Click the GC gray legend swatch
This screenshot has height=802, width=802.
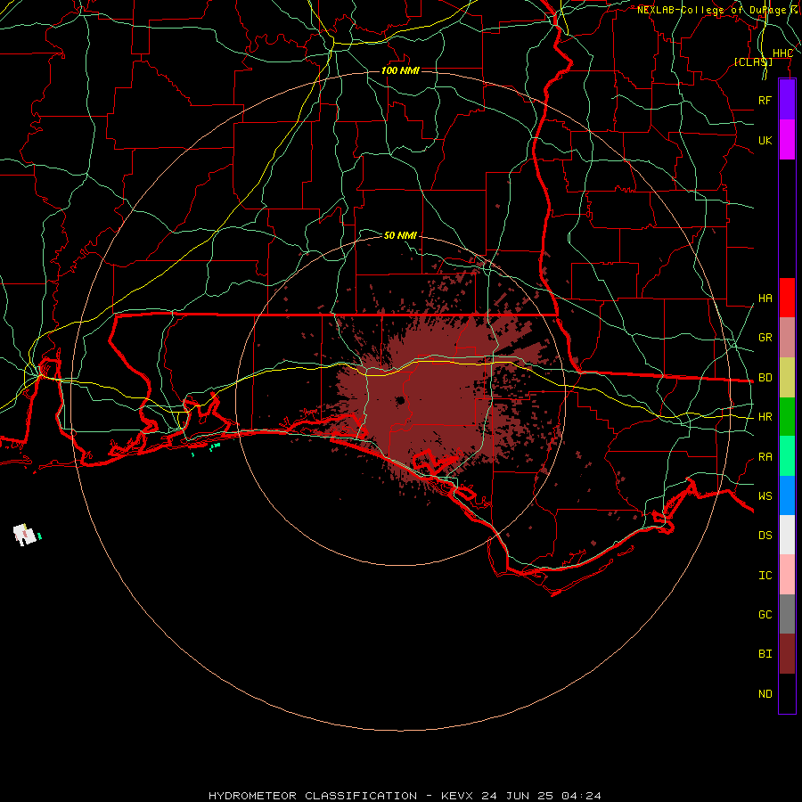tap(787, 614)
